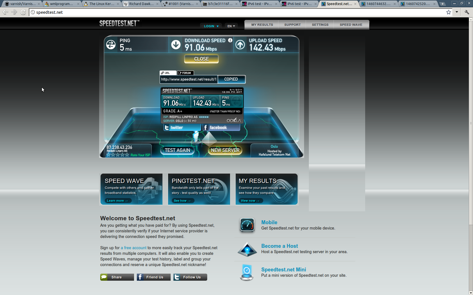Image resolution: width=473 pixels, height=295 pixels.
Task: Click Rate Your ISP link
Action: (140, 155)
